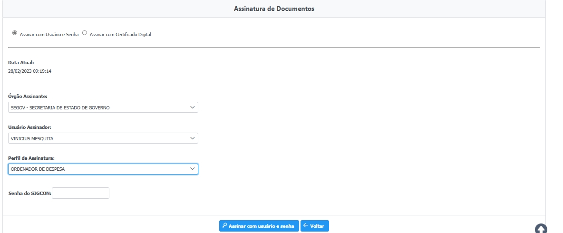Viewport: 563px width, 233px height.
Task: Click chevron arrow beside ORDENADOR DE DESPESA
Action: point(192,169)
